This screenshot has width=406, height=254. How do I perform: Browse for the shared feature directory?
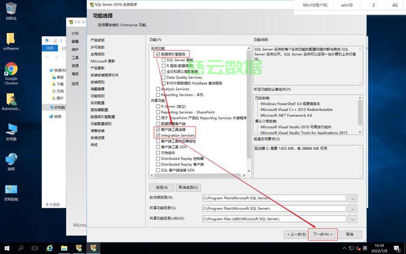[353, 208]
